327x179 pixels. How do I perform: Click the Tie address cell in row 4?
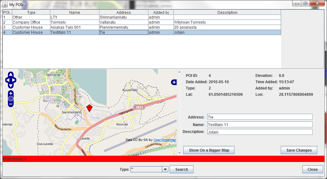[x=124, y=32]
